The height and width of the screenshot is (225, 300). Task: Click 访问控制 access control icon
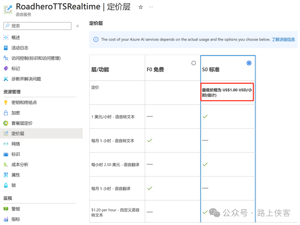click(6, 58)
